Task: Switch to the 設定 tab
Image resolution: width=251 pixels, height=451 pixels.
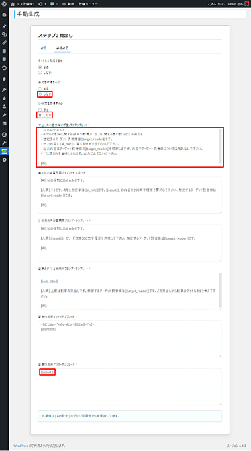Action: 44,48
